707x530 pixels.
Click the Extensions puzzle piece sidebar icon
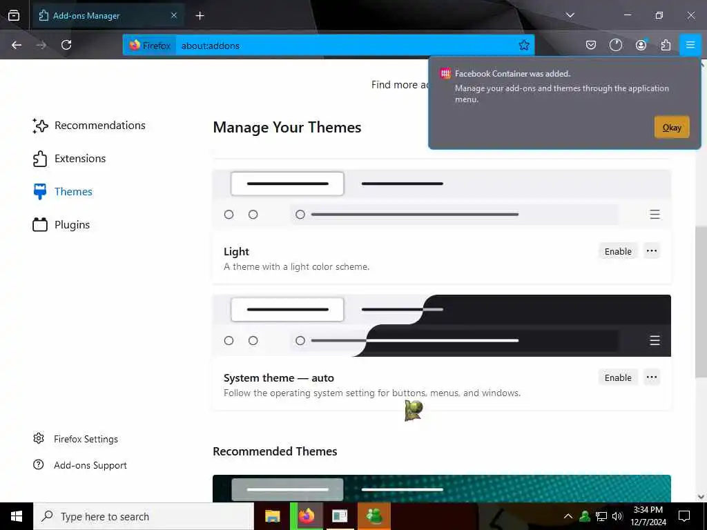coord(39,159)
